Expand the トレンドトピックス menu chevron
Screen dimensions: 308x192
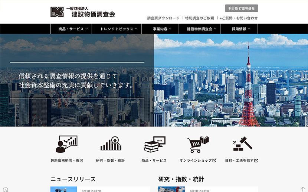(x=136, y=29)
